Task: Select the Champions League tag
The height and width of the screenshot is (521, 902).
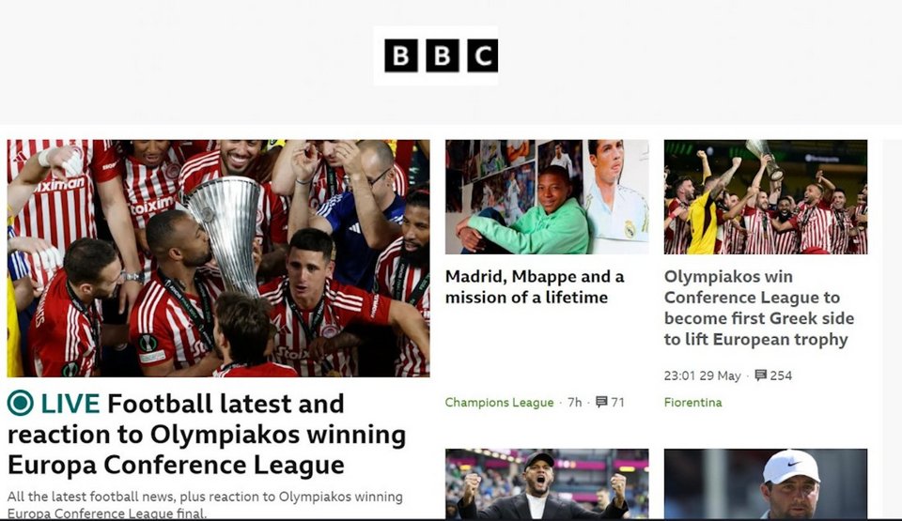Action: tap(499, 403)
